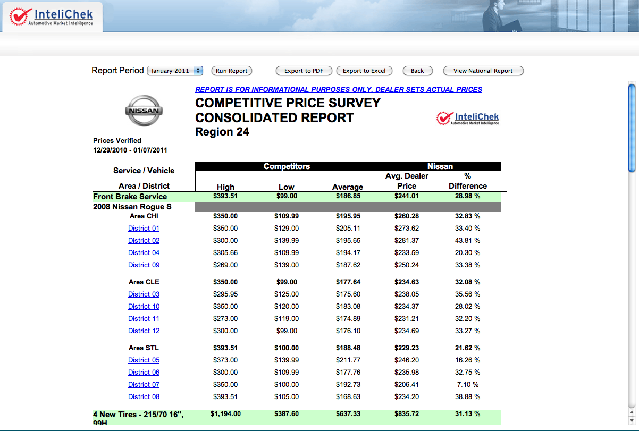
Task: Click the page scrollbar thumb
Action: [x=632, y=128]
